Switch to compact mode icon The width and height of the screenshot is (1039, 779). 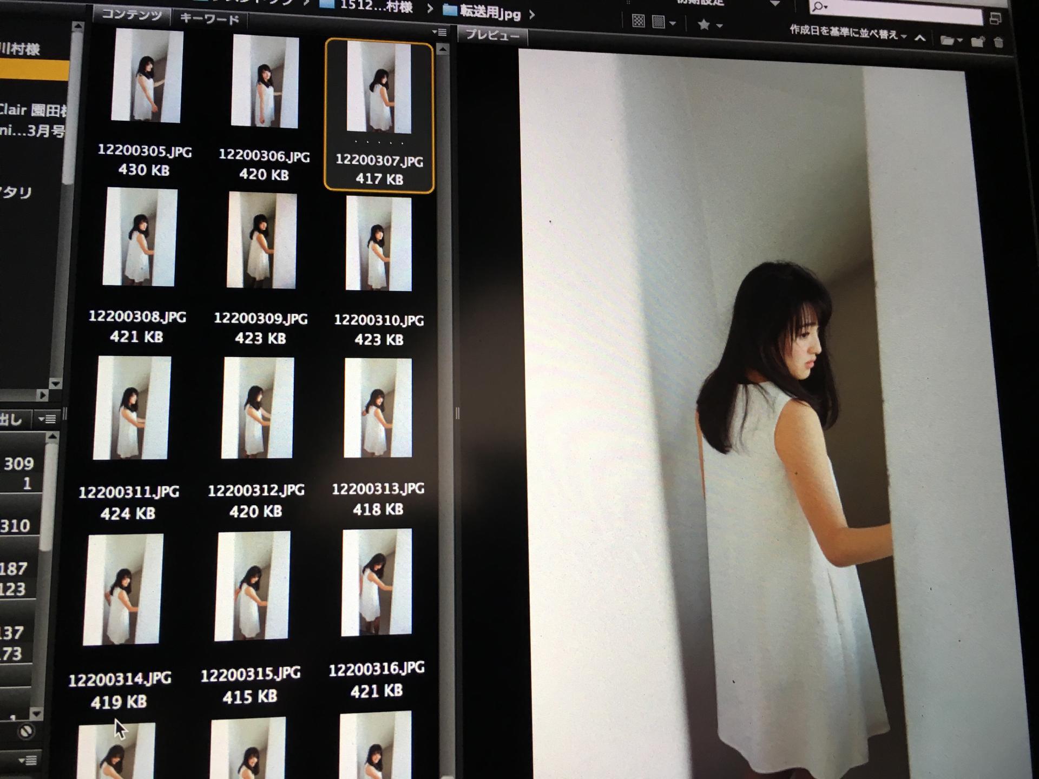[995, 19]
